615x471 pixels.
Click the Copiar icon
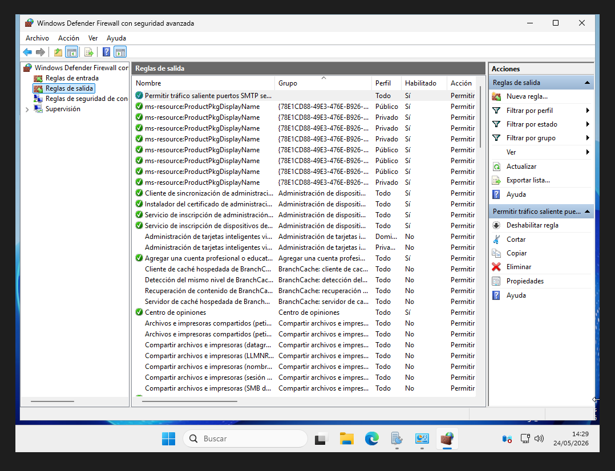coord(496,253)
